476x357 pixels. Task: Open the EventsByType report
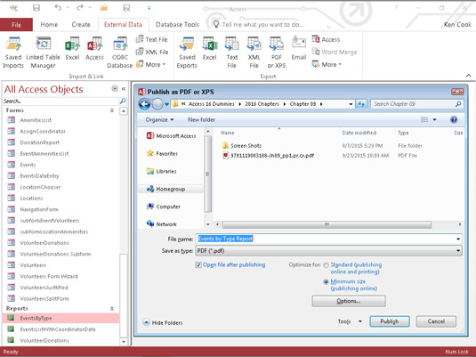click(x=61, y=318)
